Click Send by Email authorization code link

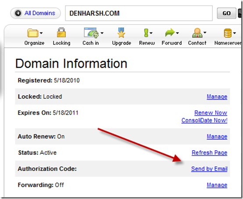(x=209, y=169)
